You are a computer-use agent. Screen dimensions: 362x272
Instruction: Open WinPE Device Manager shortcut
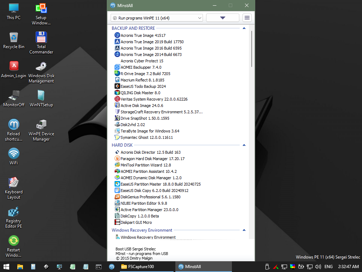pyautogui.click(x=41, y=130)
